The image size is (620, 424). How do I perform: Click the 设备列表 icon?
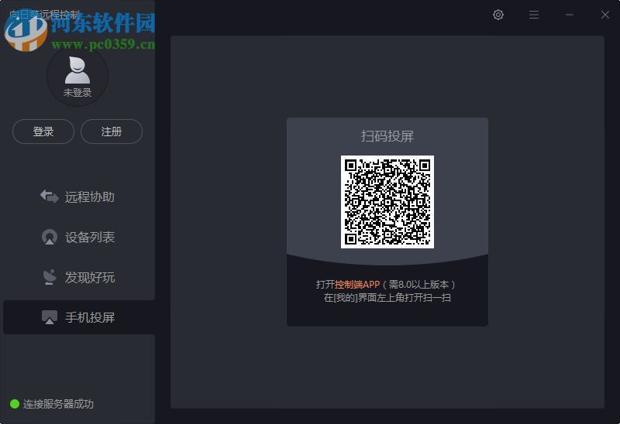[50, 237]
